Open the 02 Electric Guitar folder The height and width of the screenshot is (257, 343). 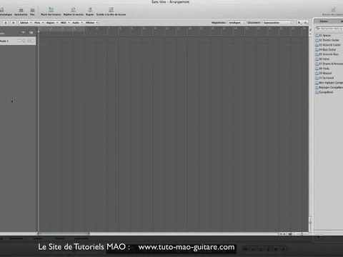click(x=327, y=40)
